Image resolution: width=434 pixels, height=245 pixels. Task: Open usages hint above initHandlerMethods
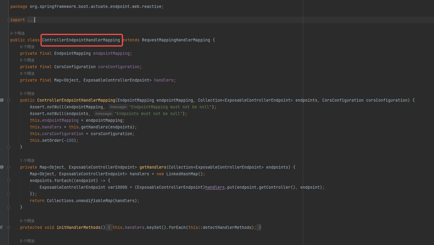27,221
